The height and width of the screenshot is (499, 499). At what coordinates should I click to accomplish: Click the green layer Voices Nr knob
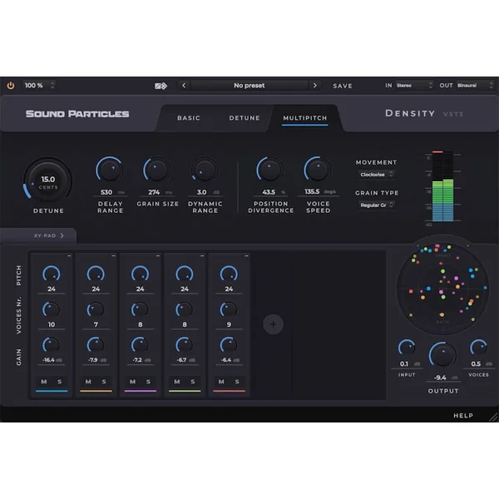coord(185,309)
